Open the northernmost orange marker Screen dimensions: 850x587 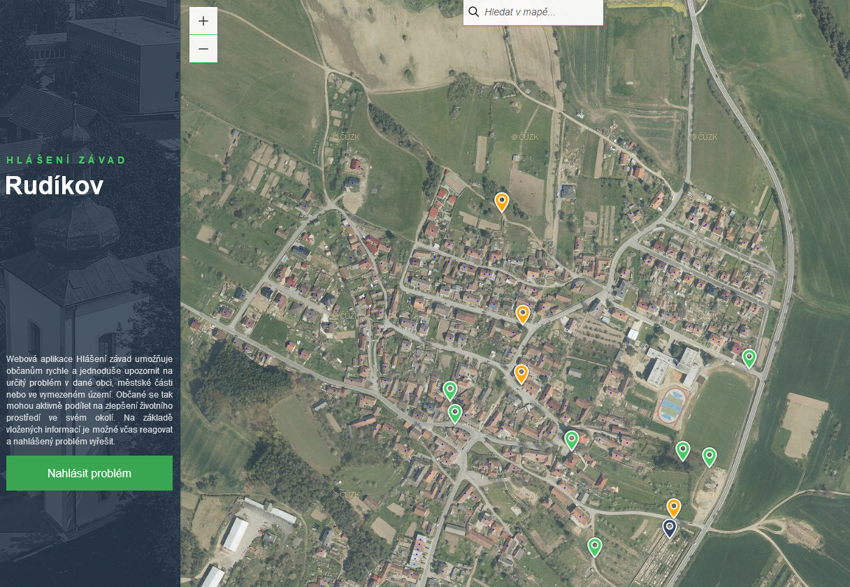coord(501,201)
